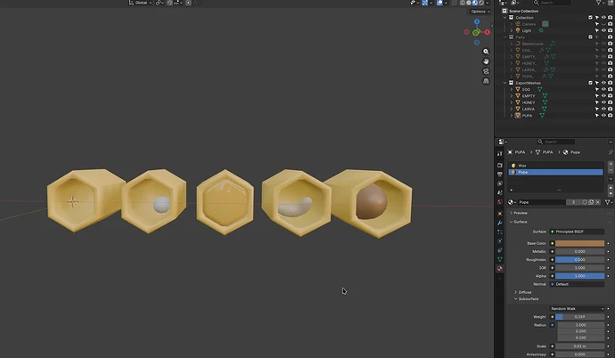
Task: Move material slot down with arrow button
Action: click(x=611, y=193)
